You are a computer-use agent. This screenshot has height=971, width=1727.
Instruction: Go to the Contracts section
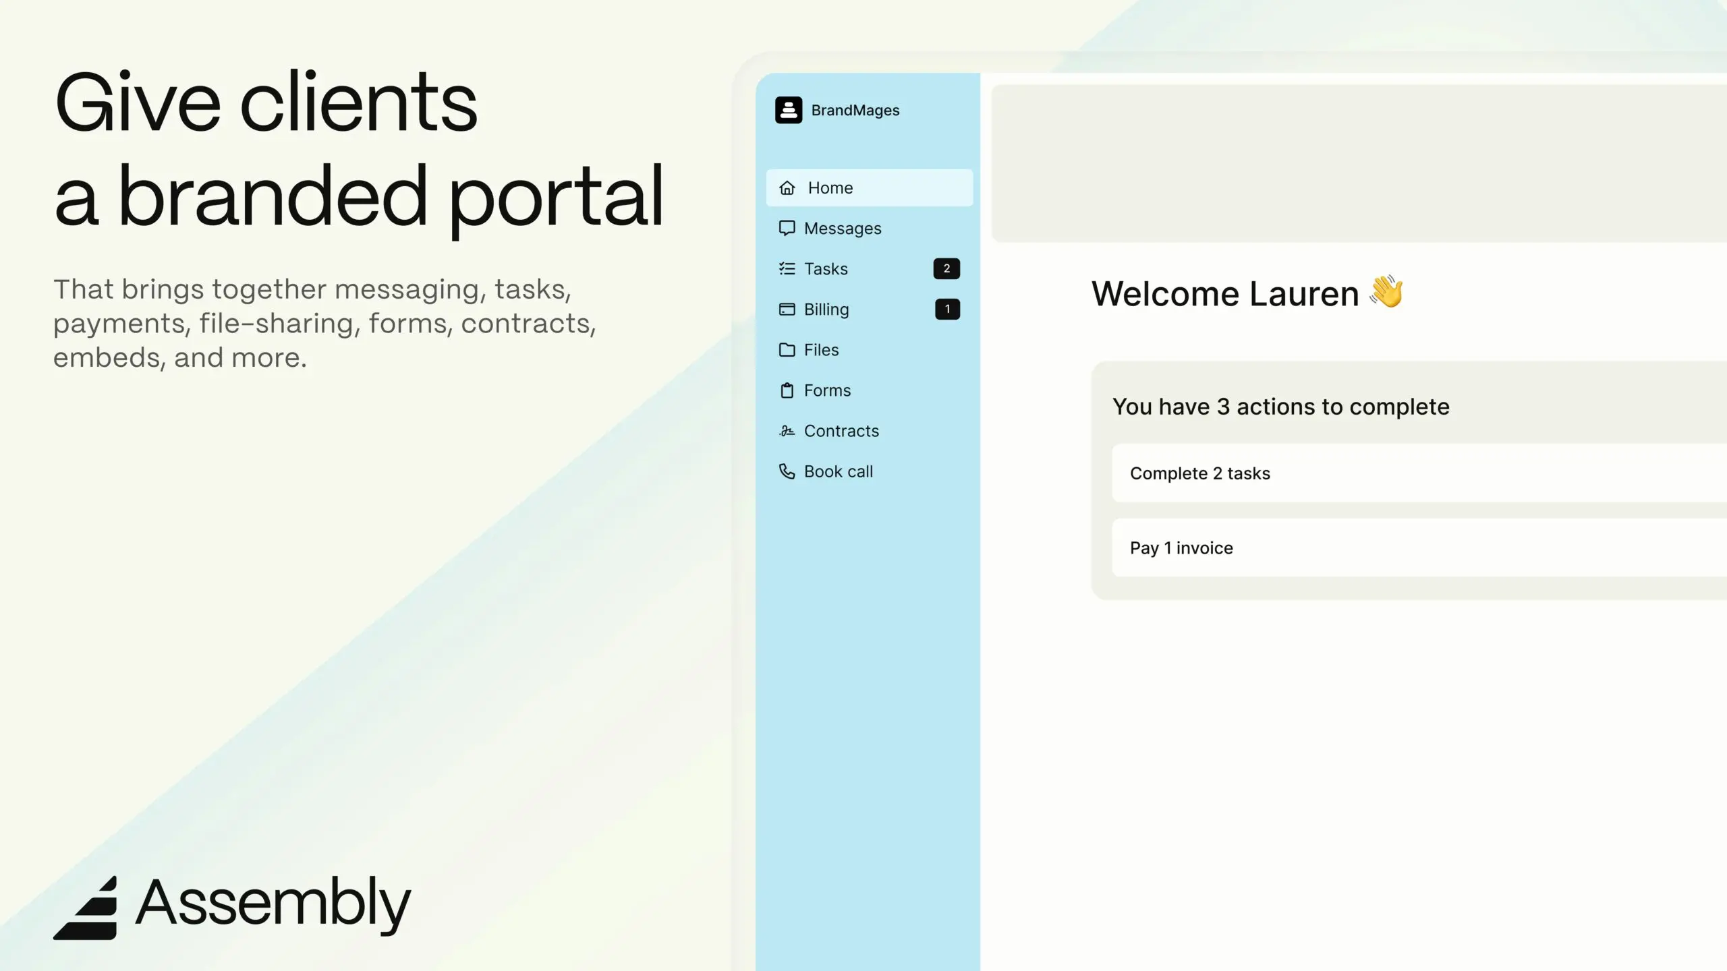(x=841, y=431)
